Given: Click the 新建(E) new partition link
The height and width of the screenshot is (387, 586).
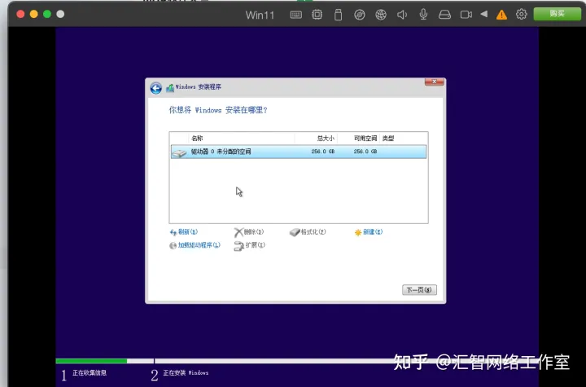Looking at the screenshot, I should pyautogui.click(x=369, y=232).
